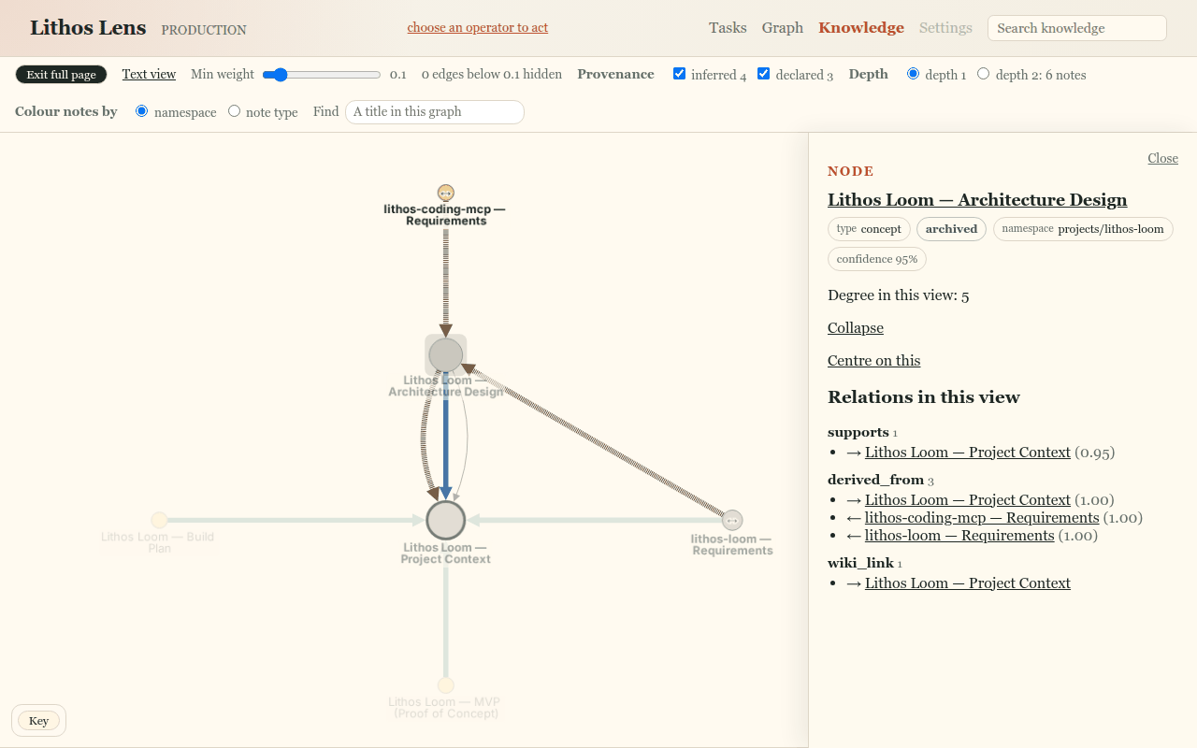This screenshot has height=748, width=1197.
Task: Open the Settings nav item
Action: 945,28
